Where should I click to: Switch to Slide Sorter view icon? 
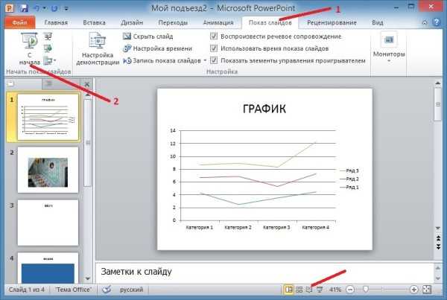tap(299, 290)
